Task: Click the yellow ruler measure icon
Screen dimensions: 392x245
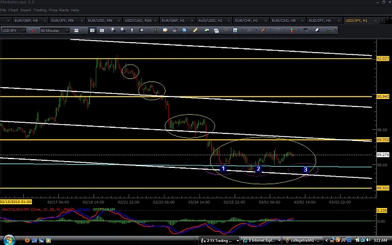Action: (x=195, y=30)
